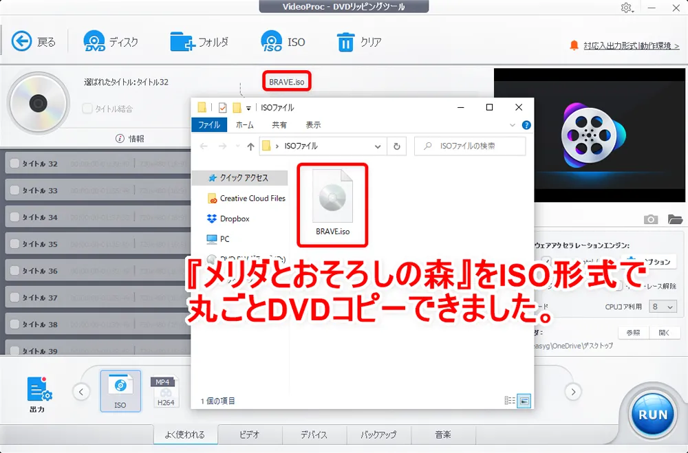
Task: Switch to バックアップ tab
Action: pyautogui.click(x=378, y=434)
